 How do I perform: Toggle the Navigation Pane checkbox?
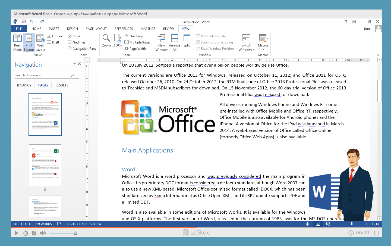coord(70,48)
